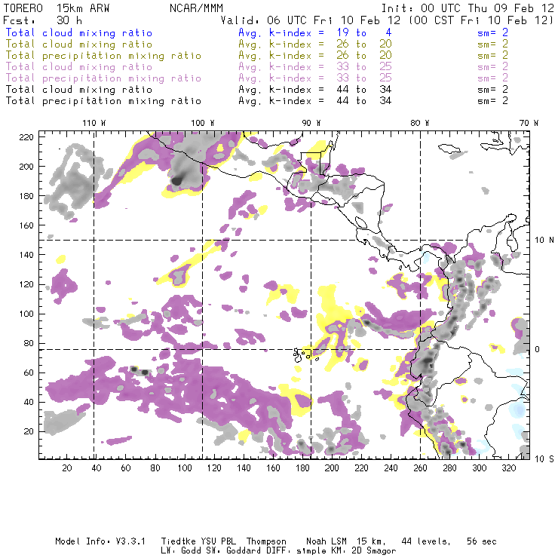Click the '20' tick on the vertical axis

29,431
